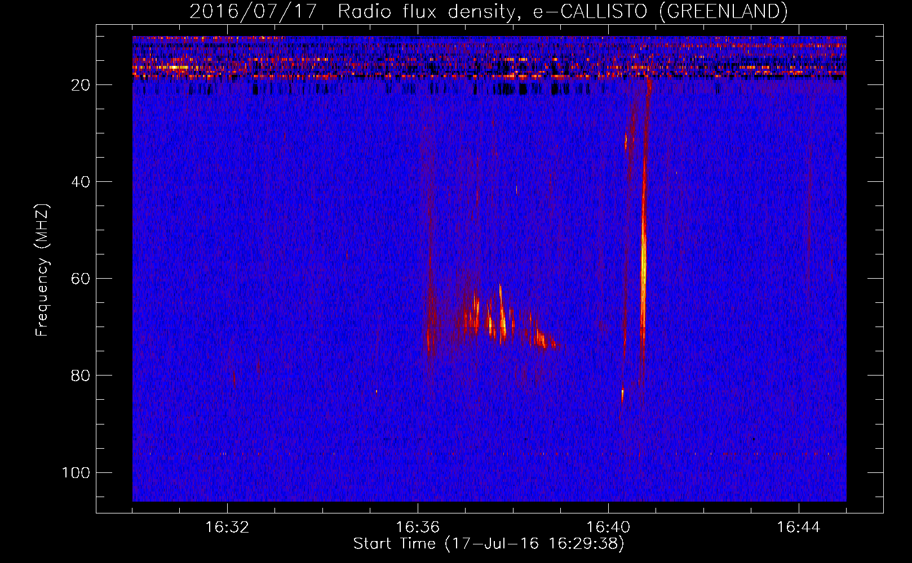Click the 40 MHz frequency tick label

pos(81,182)
